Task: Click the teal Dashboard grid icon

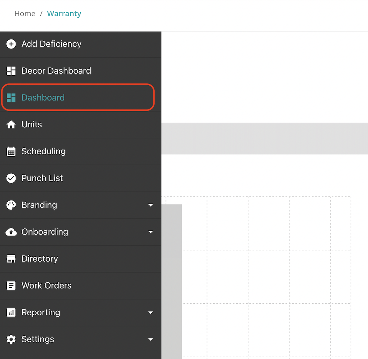Action: point(11,98)
